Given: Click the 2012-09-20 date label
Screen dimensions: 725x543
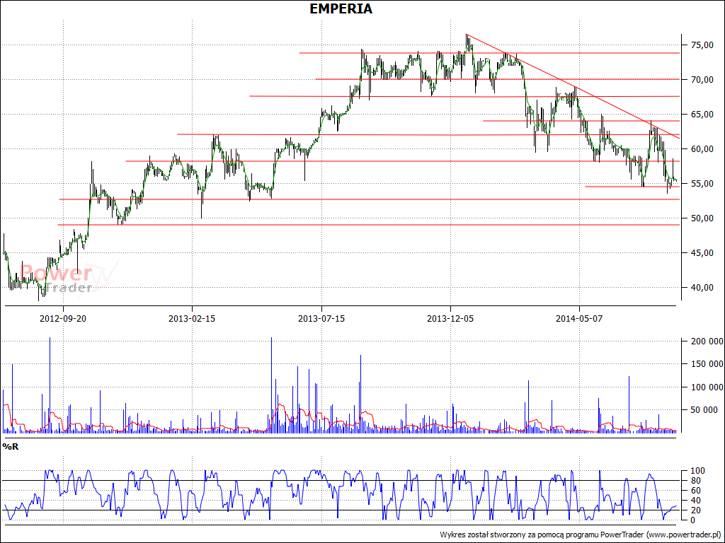Looking at the screenshot, I should click(x=63, y=319).
